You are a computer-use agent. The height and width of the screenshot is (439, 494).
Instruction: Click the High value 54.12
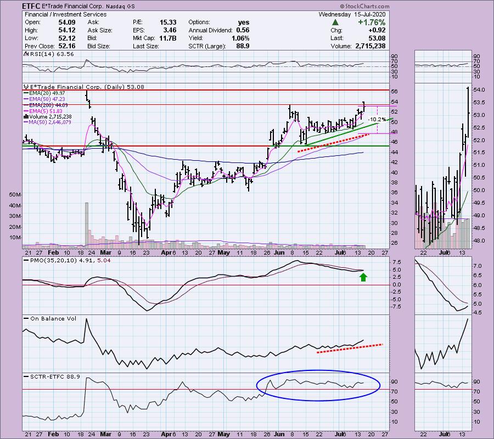coord(67,30)
